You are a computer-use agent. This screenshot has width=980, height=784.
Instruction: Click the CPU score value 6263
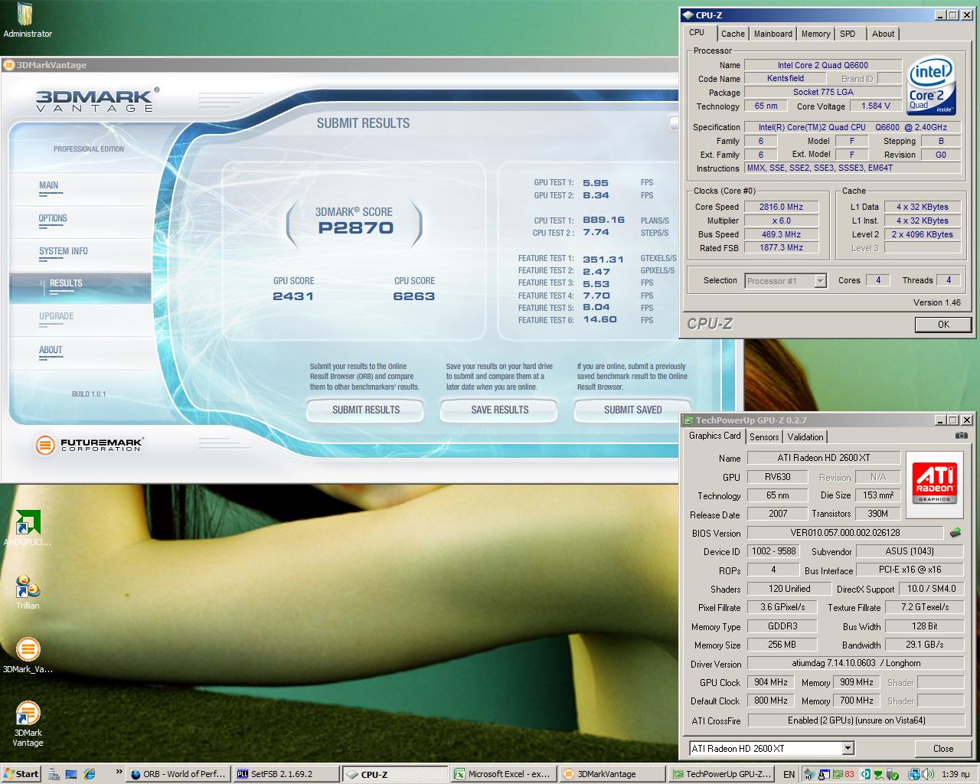point(414,296)
